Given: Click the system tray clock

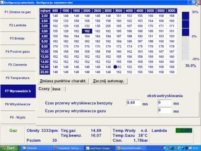Looking at the screenshot, I should tap(196, 148).
